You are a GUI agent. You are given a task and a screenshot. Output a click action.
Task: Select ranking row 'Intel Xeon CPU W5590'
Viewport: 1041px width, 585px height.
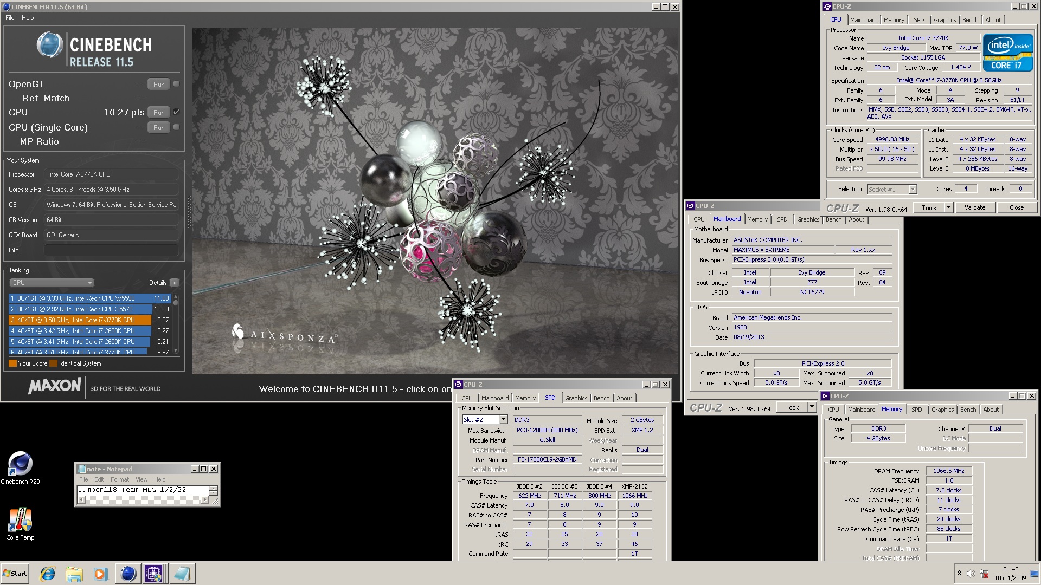(90, 298)
